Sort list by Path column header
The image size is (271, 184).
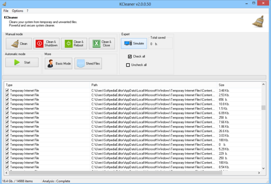(153, 85)
